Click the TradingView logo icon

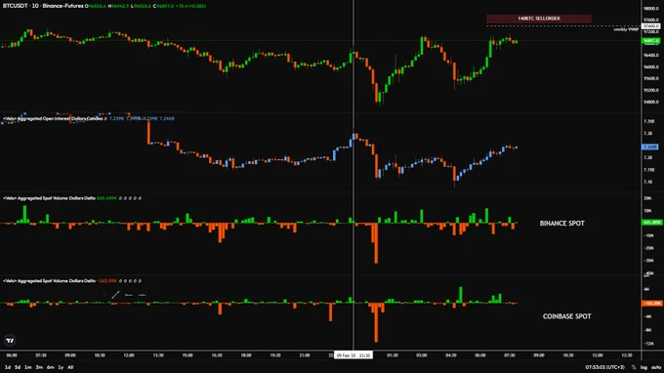[10, 341]
